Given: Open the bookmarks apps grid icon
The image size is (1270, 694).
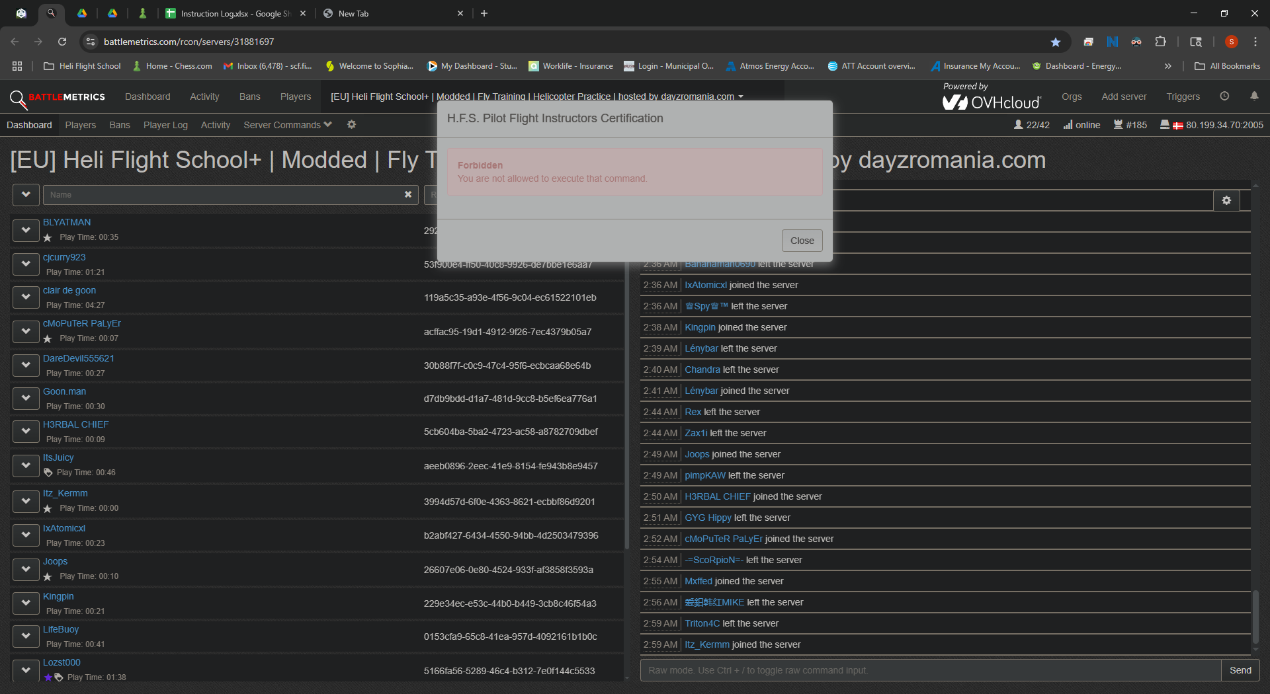Looking at the screenshot, I should (17, 66).
